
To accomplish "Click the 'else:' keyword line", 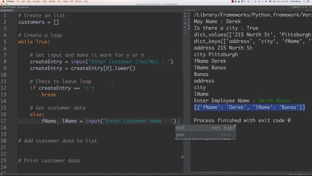I will (x=37, y=114).
